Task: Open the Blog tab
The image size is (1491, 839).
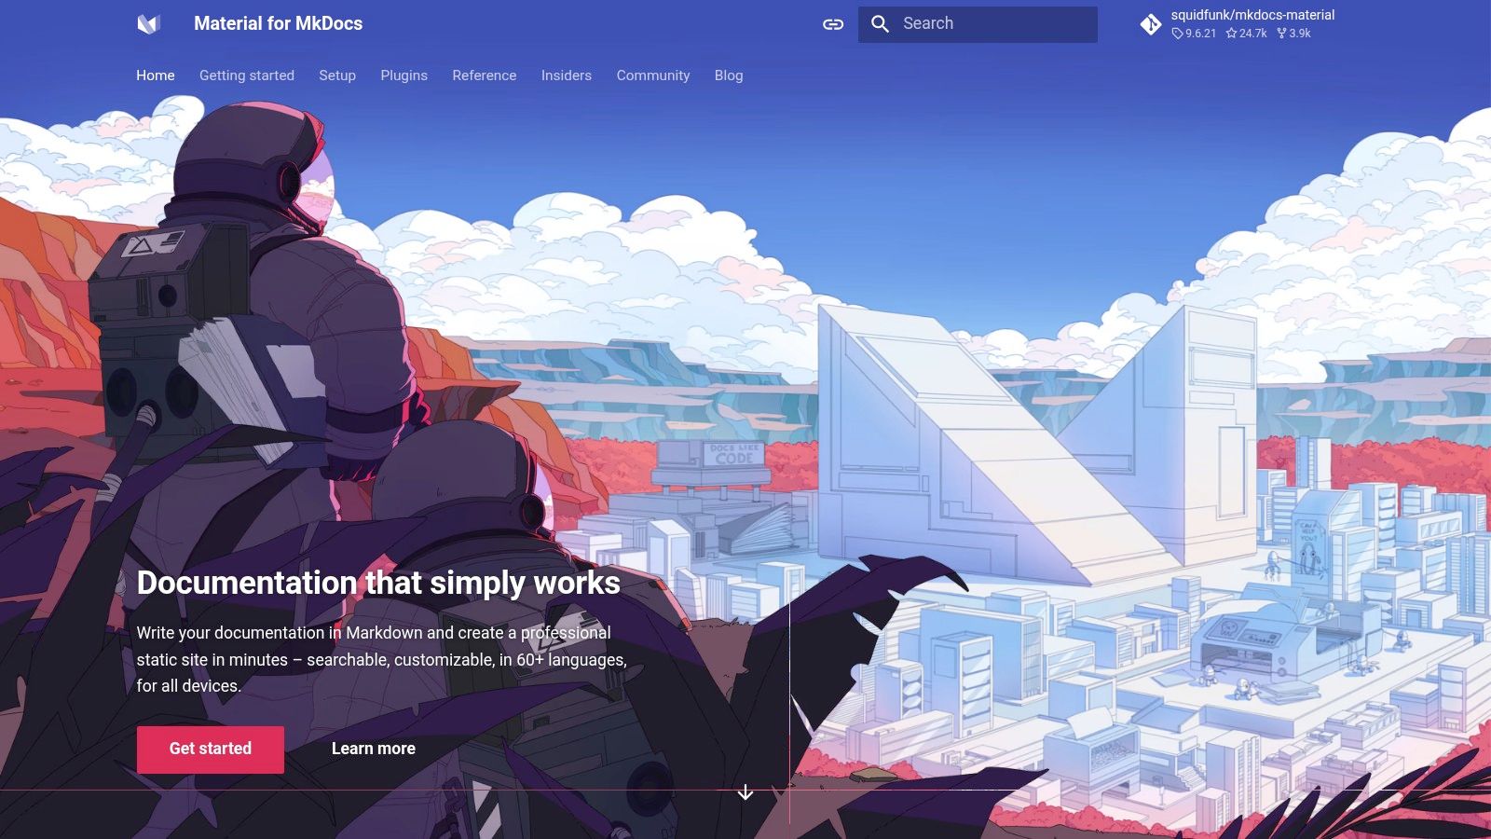Action: (729, 76)
